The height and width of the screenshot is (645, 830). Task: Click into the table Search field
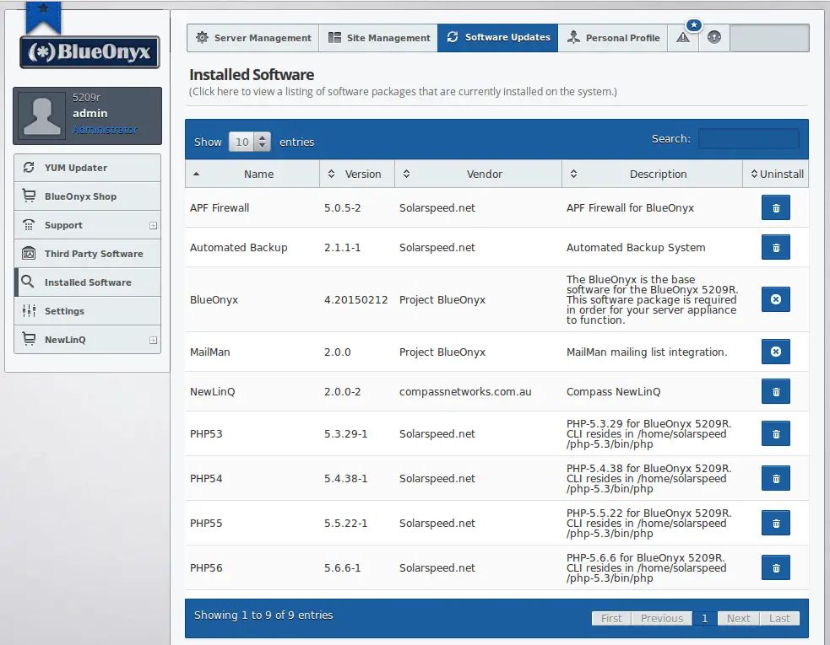(x=748, y=138)
